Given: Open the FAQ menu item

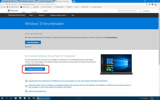Looking at the screenshot, I should pos(73,15).
